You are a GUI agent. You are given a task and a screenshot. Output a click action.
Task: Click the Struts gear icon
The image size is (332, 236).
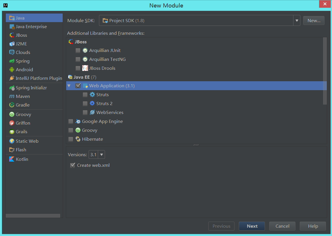tap(92, 95)
